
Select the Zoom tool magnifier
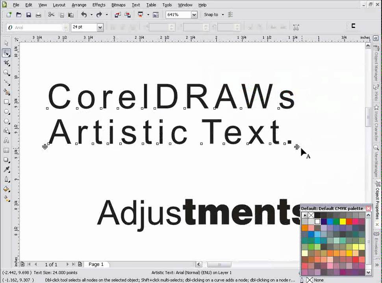(6, 73)
